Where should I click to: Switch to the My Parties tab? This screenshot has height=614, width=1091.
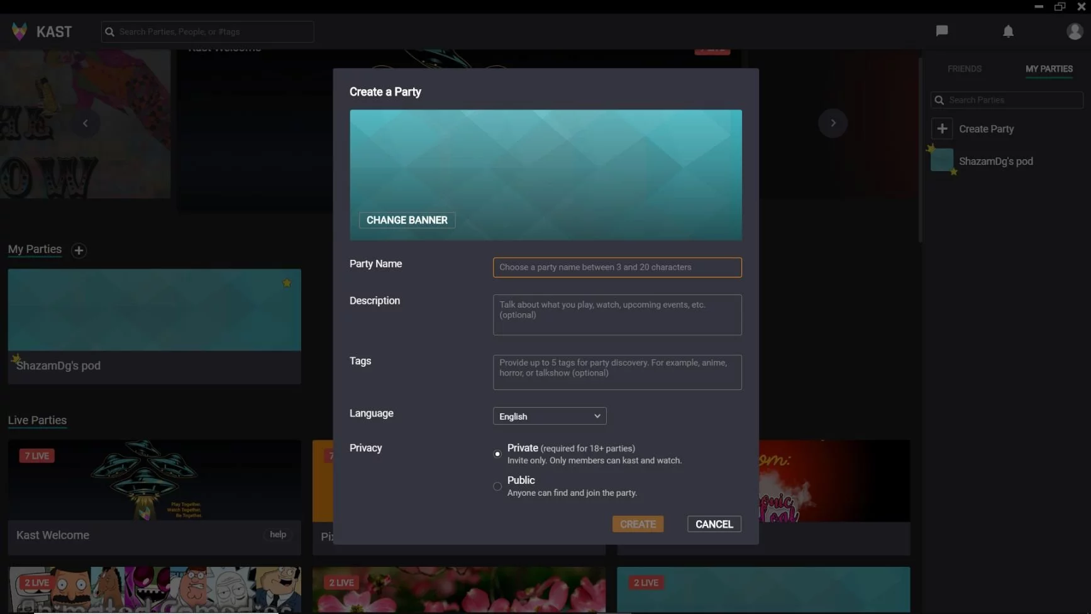(1049, 69)
